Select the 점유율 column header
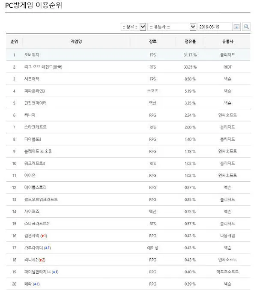This screenshot has width=257, height=290. pyautogui.click(x=190, y=42)
